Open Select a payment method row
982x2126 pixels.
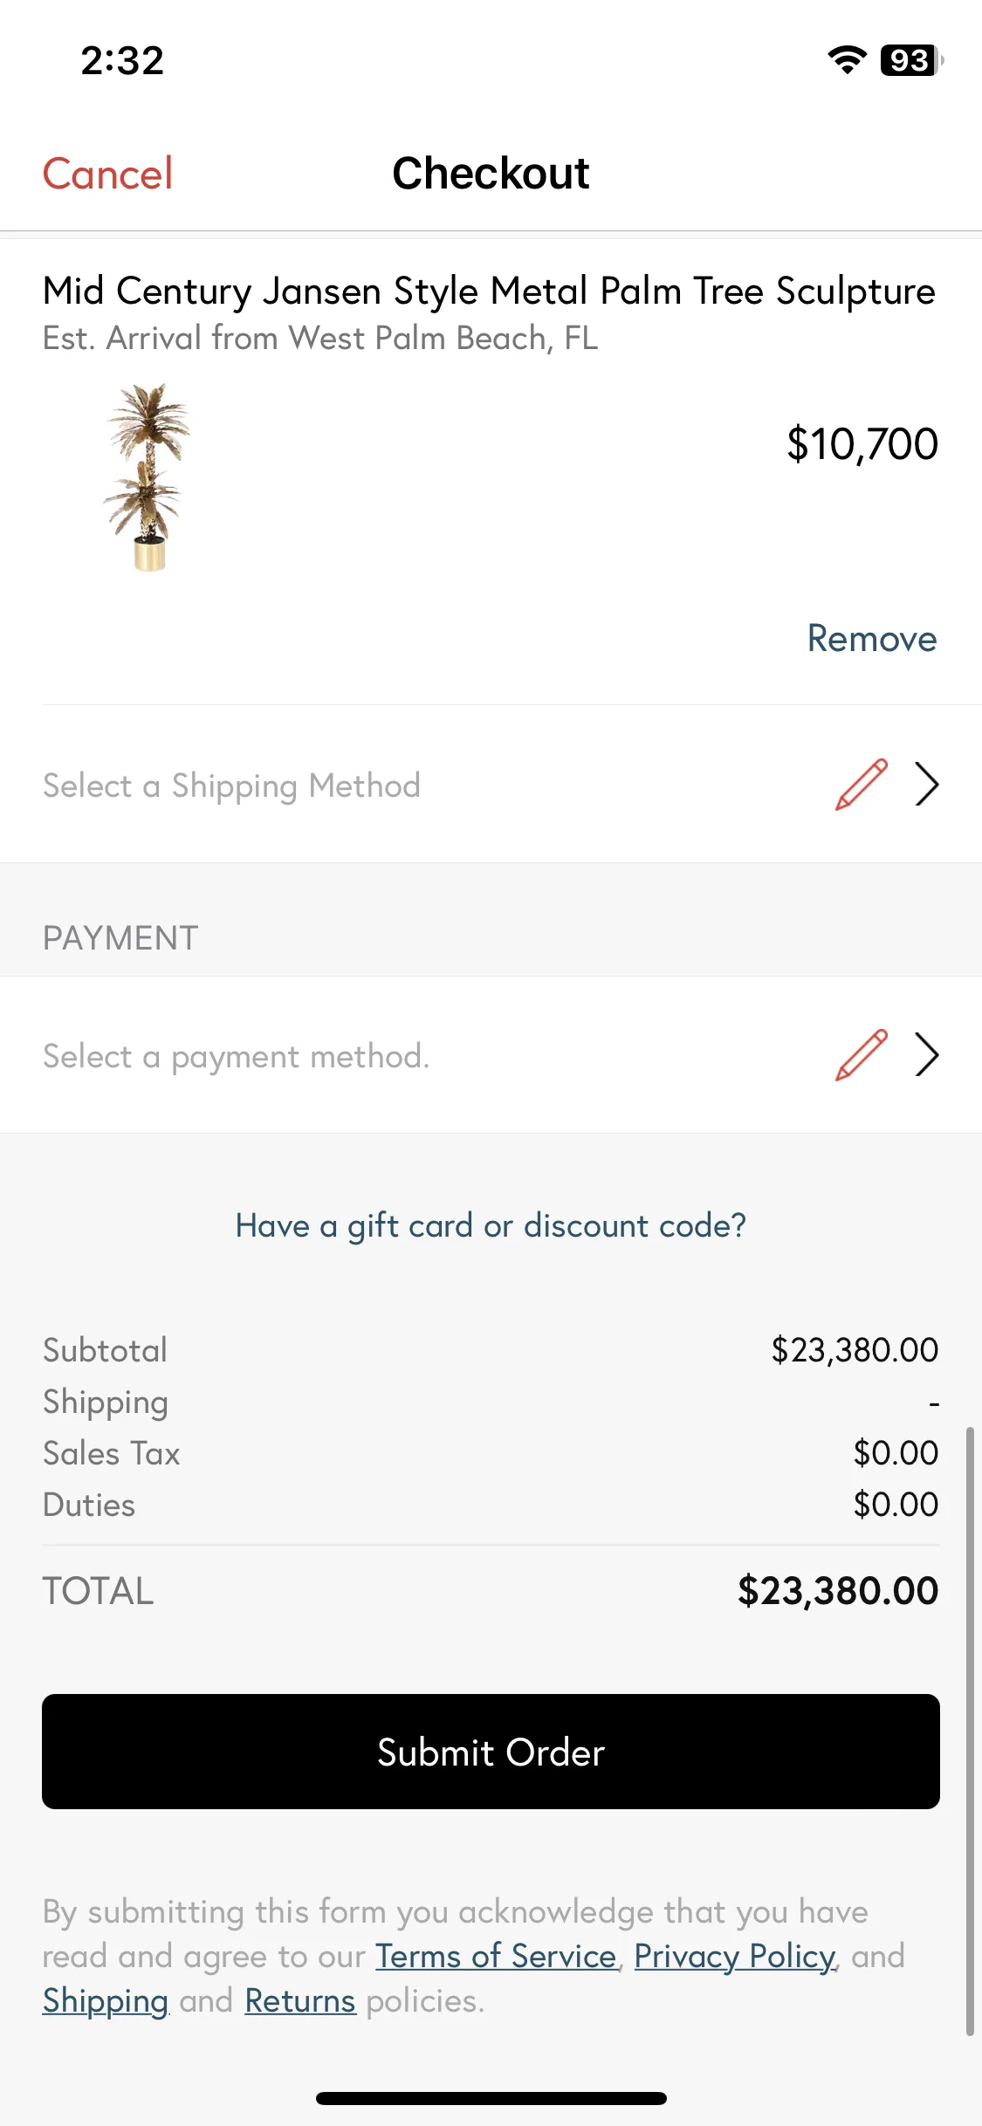(x=491, y=1055)
